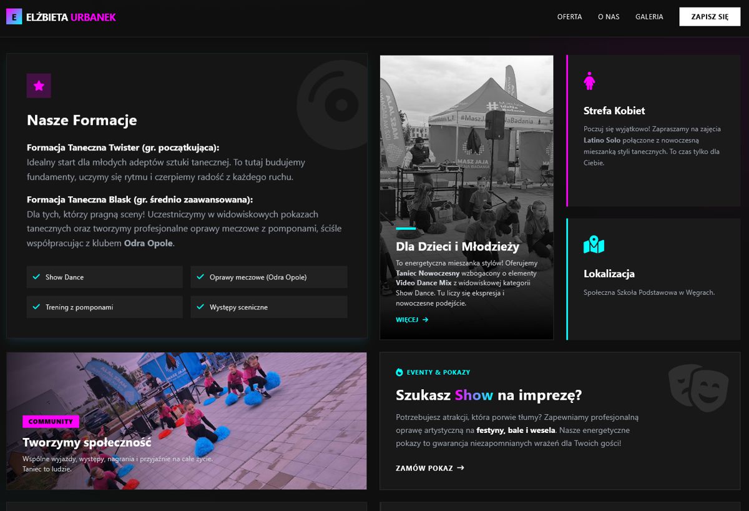Click the Show Dance checkmark item
Screen dimensions: 749x511
tap(104, 277)
